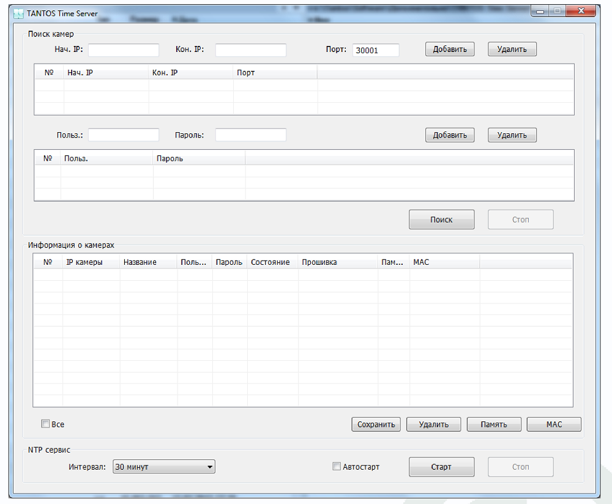Screen dimensions: 612x504
Task: Click the Пароль input field
Action: (x=250, y=135)
